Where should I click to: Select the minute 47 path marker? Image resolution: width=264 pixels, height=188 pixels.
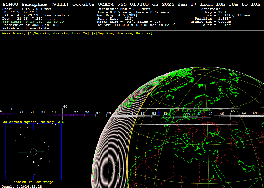[211, 114]
